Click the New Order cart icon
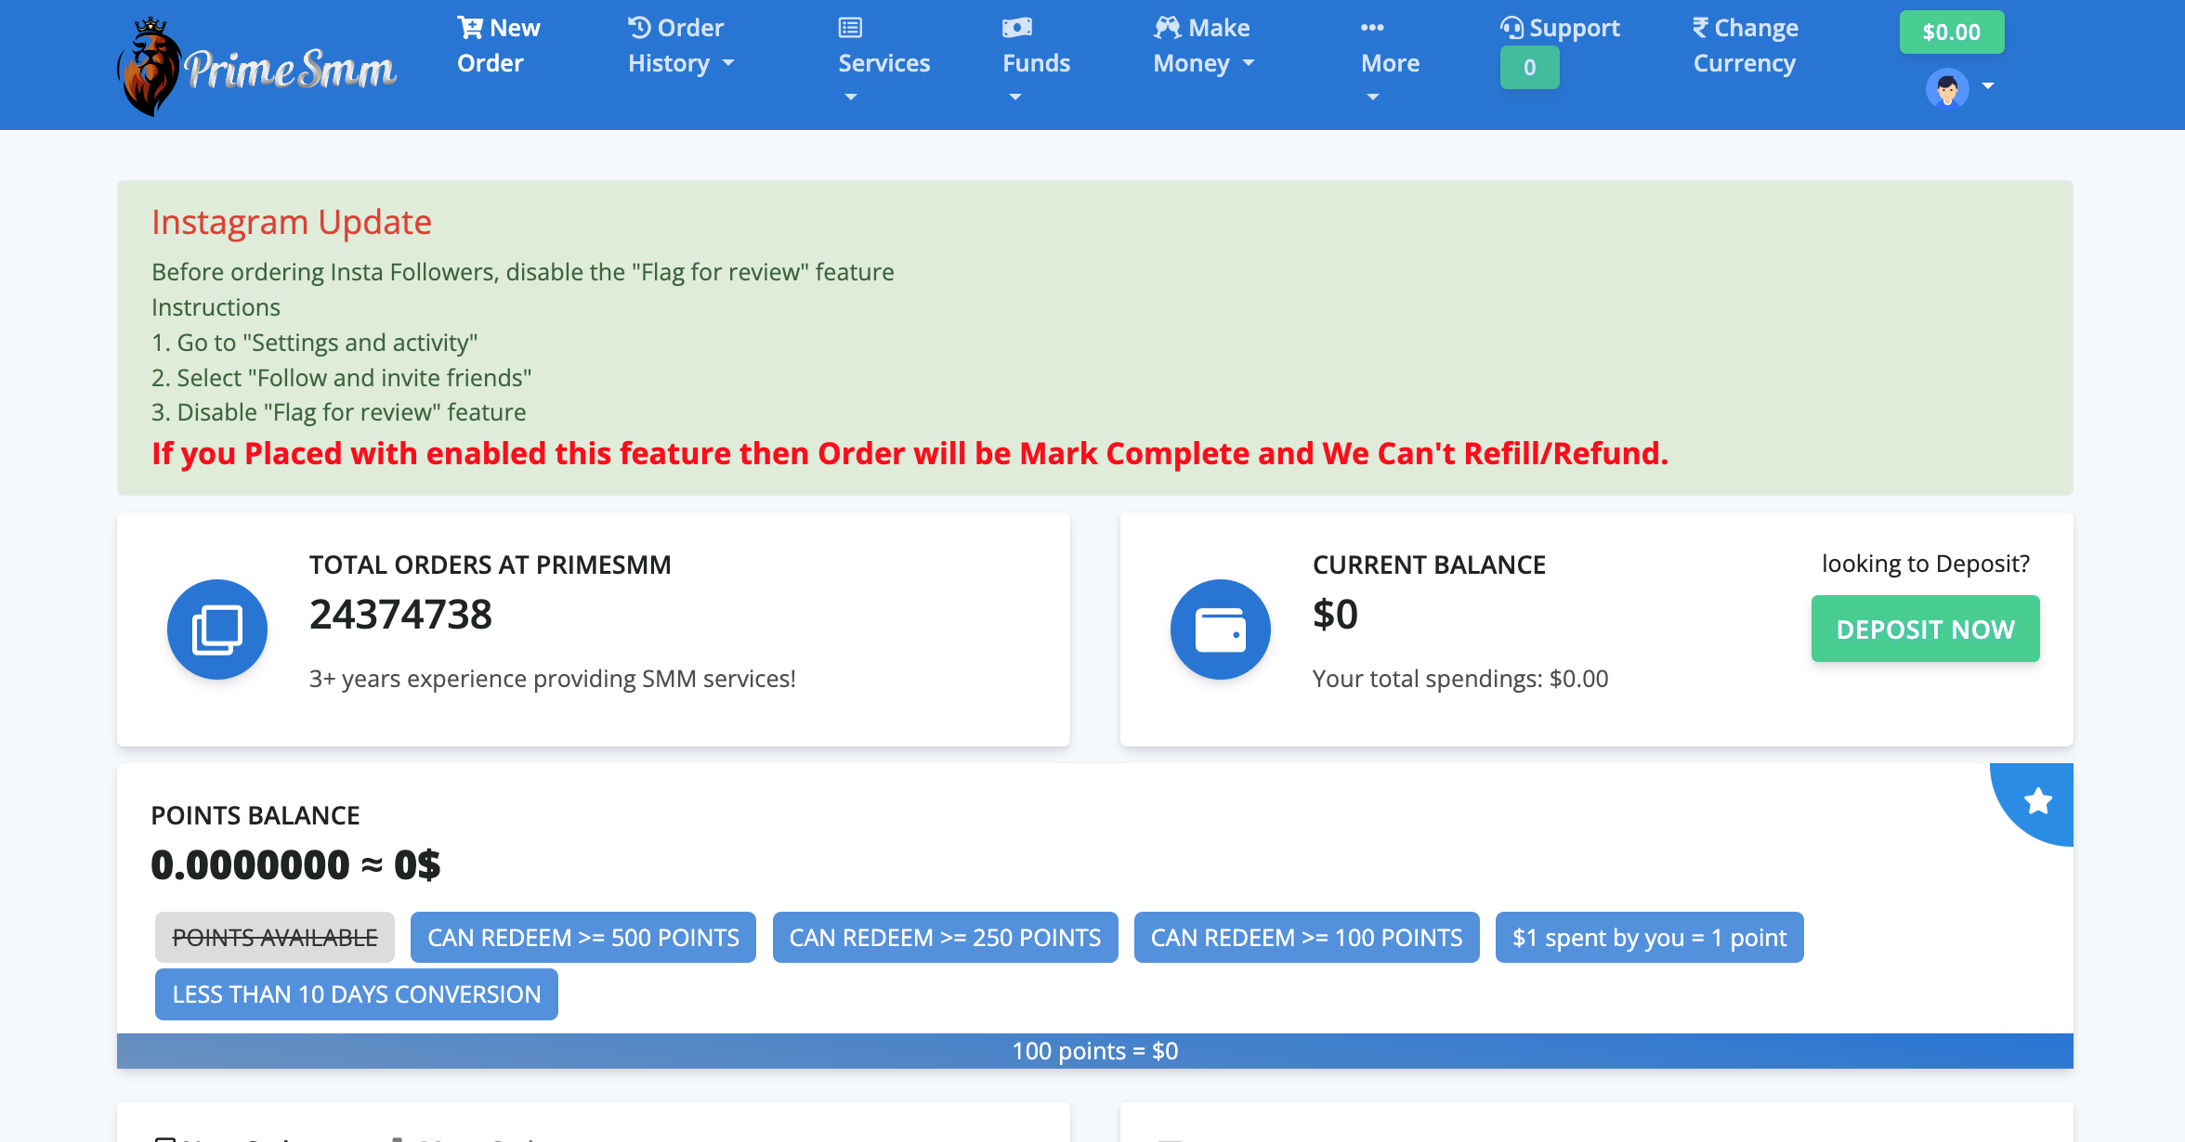The image size is (2185, 1142). pyautogui.click(x=470, y=28)
